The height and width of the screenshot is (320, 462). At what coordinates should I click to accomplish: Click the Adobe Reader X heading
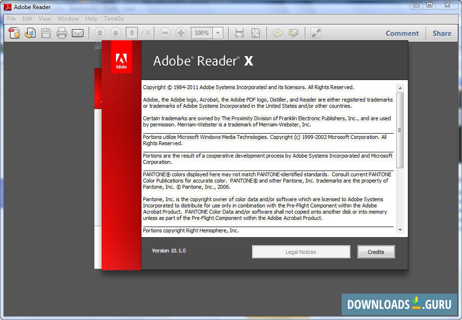coord(203,61)
